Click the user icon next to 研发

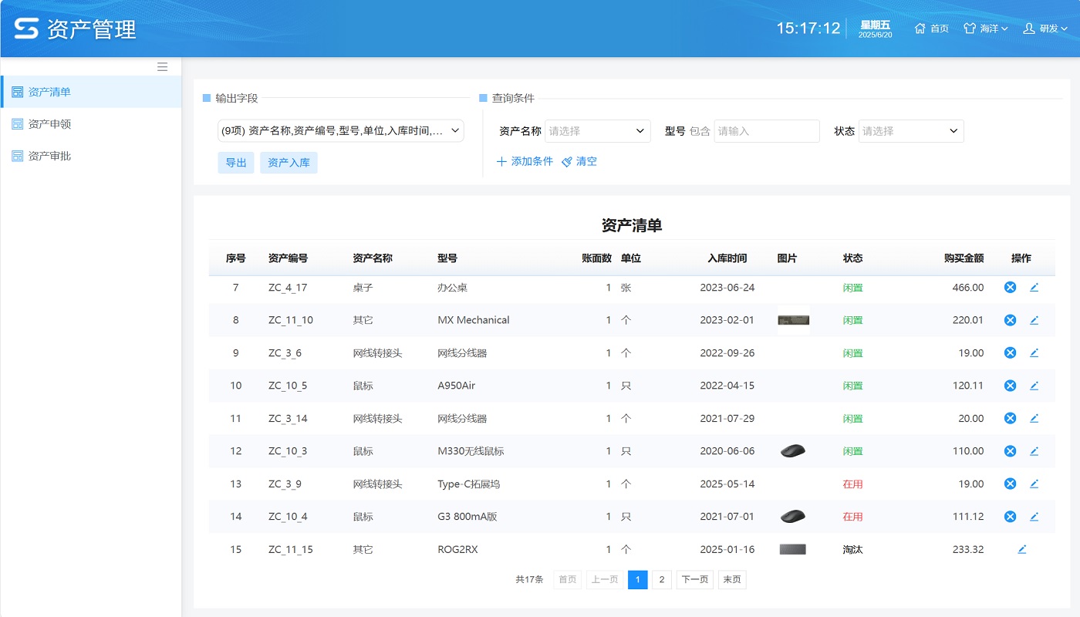[1029, 28]
